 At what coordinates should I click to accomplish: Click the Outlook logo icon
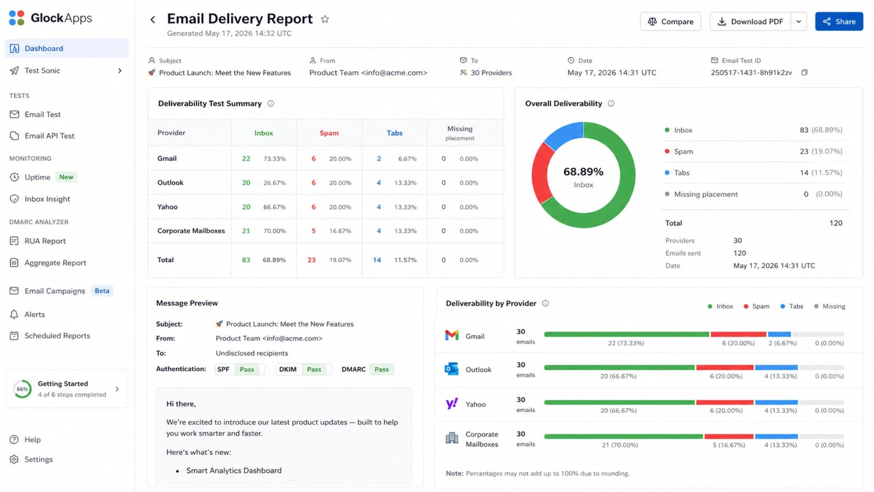pyautogui.click(x=452, y=369)
